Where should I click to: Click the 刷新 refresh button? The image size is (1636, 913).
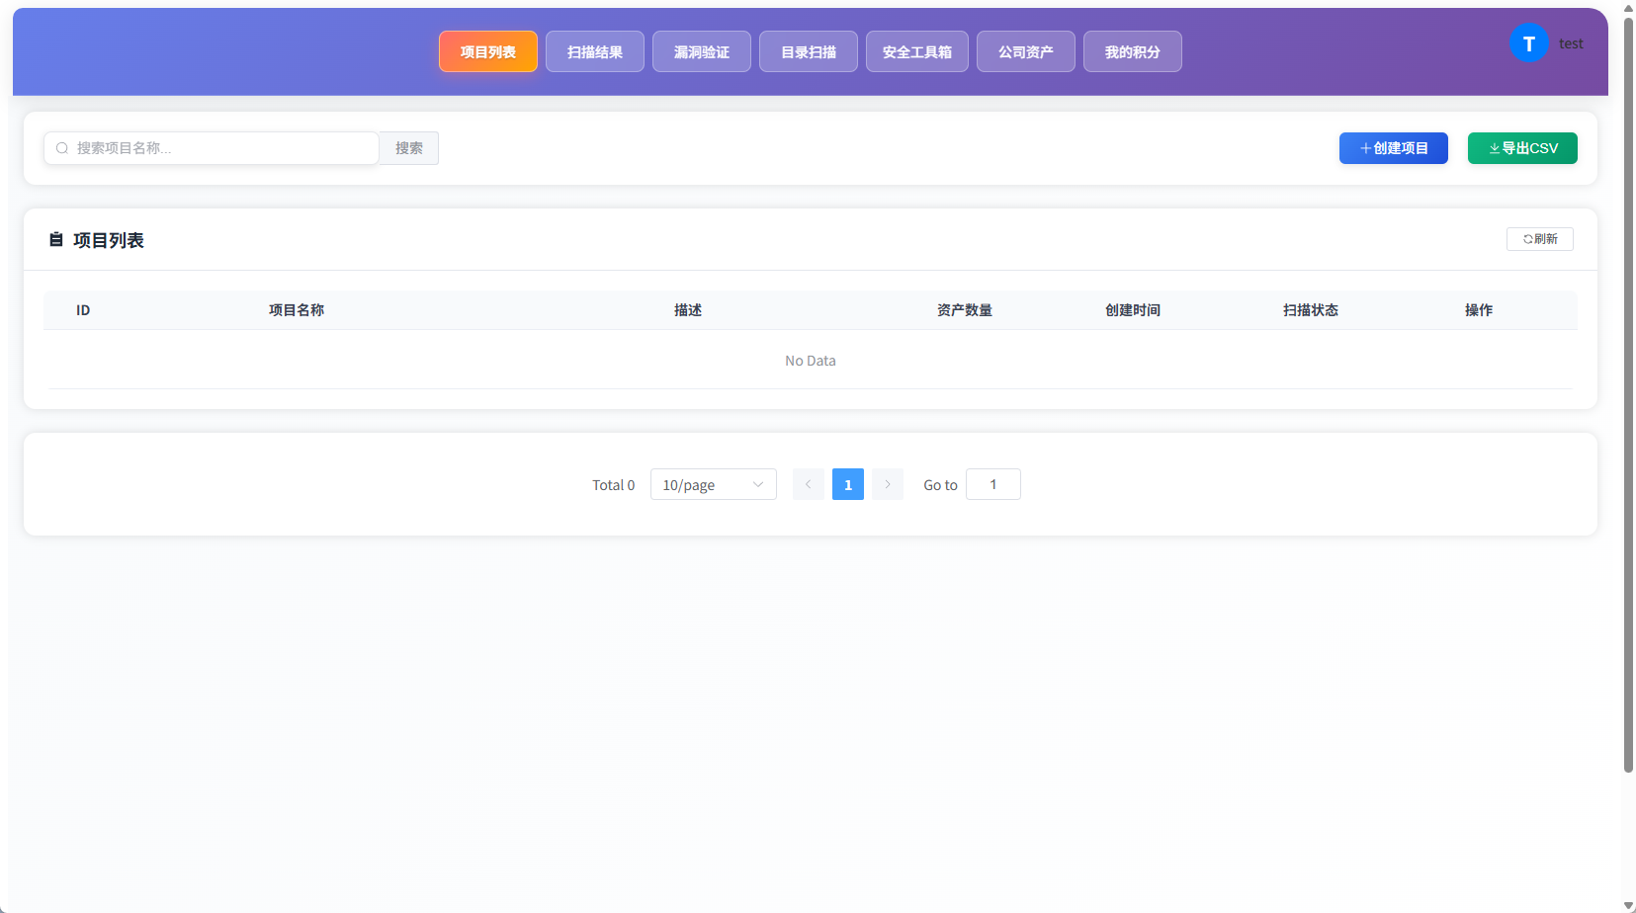click(x=1540, y=239)
